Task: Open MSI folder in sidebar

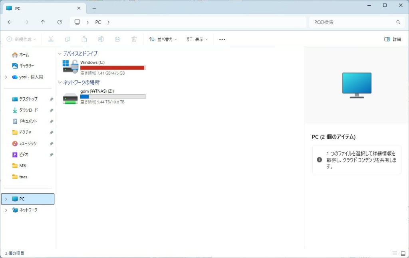Action: point(19,166)
